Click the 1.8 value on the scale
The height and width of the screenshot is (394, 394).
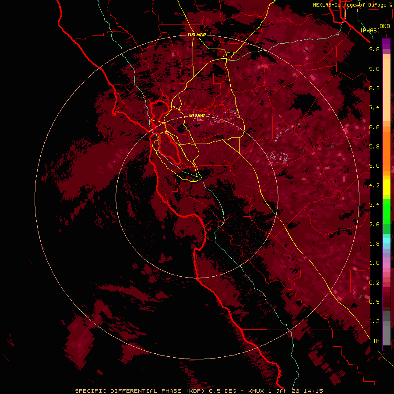[x=374, y=244]
